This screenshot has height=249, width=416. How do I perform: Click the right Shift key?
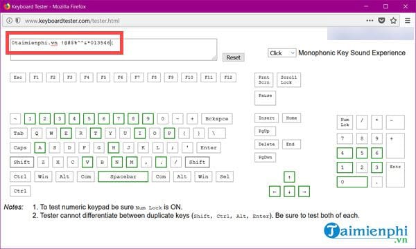(x=197, y=163)
